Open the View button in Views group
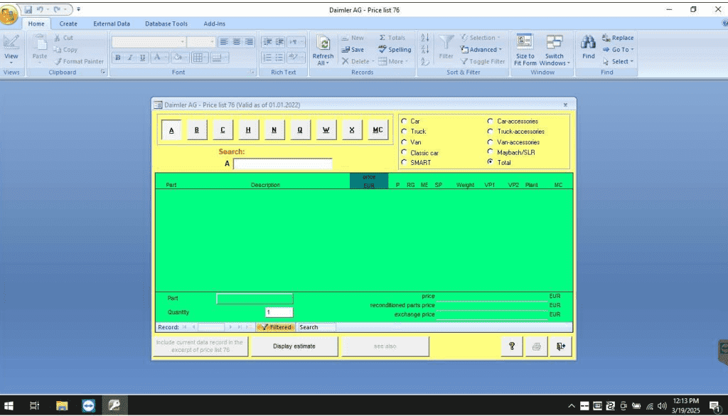The width and height of the screenshot is (728, 416). (11, 49)
